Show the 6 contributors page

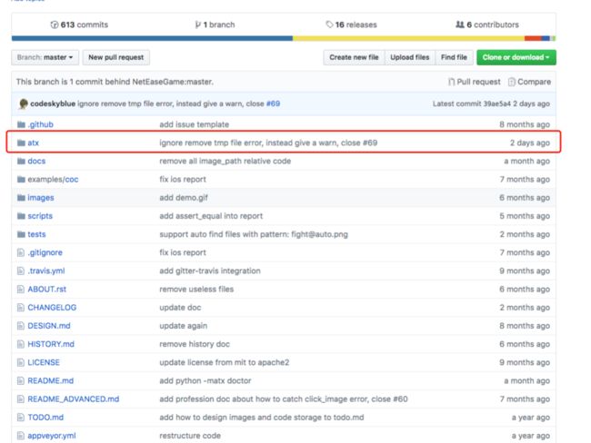point(487,25)
